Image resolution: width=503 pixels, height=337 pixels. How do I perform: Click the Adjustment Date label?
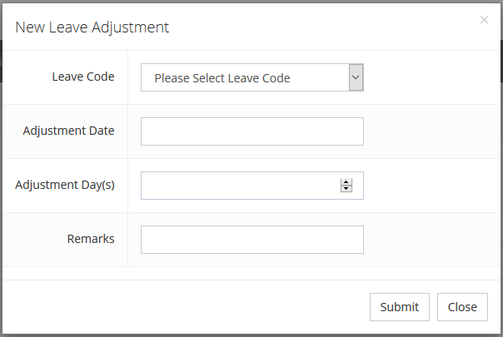coord(69,131)
